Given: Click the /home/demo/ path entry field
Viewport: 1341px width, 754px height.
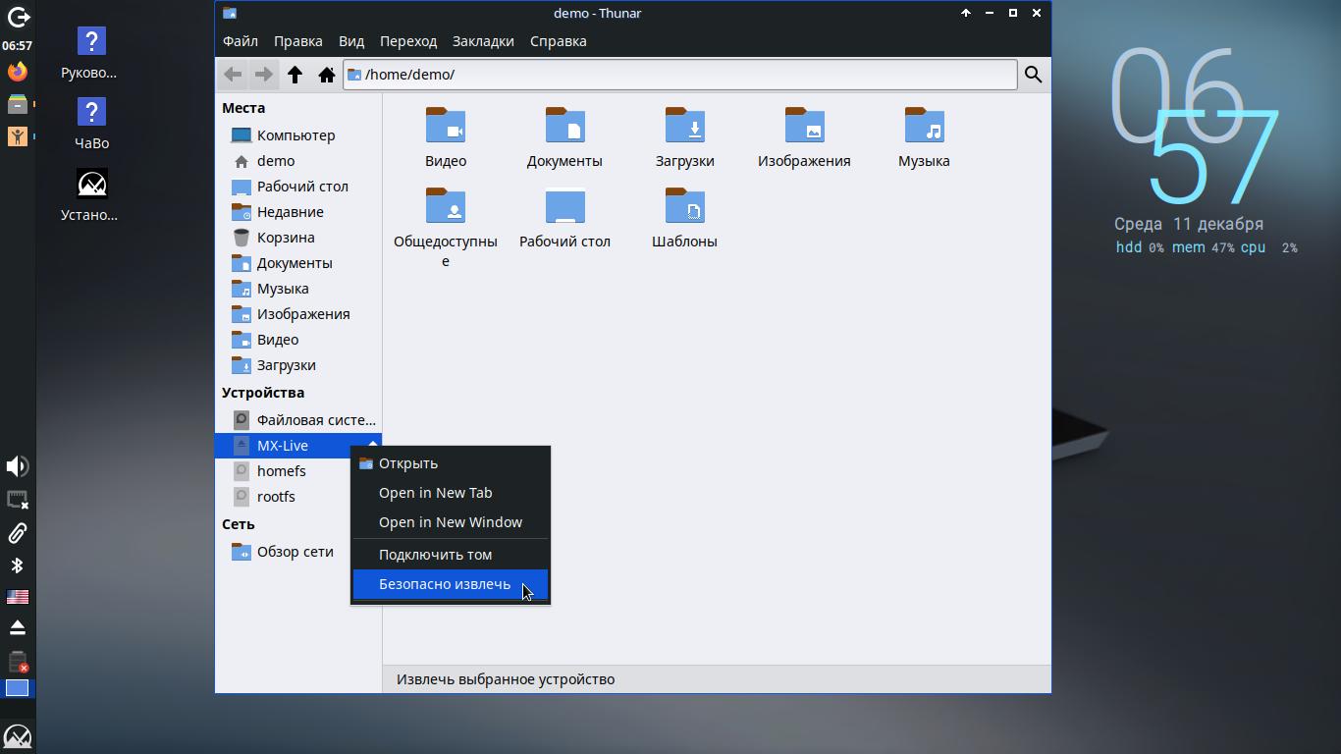Looking at the screenshot, I should [680, 75].
